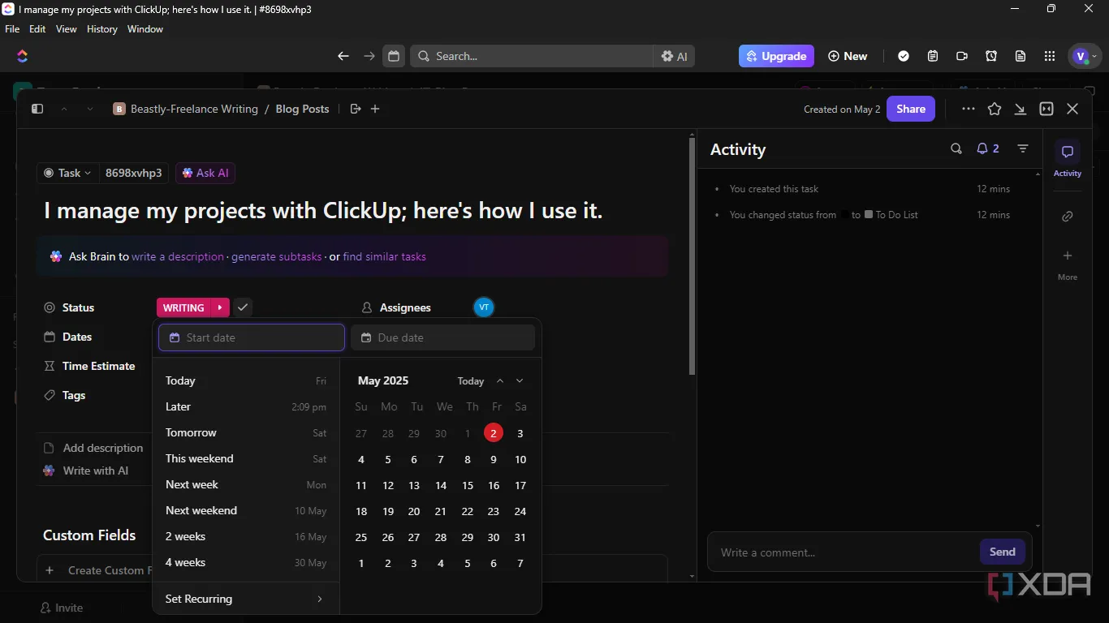Image resolution: width=1109 pixels, height=623 pixels.
Task: Focus the Start date field
Action: [252, 337]
